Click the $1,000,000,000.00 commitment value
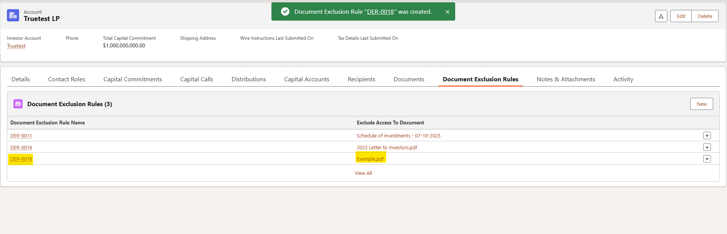Viewport: 727px width, 234px height. pyautogui.click(x=124, y=45)
